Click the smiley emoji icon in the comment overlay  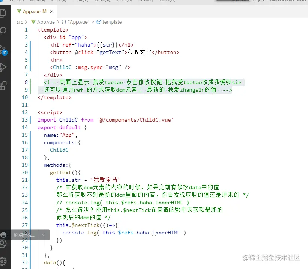3,235
